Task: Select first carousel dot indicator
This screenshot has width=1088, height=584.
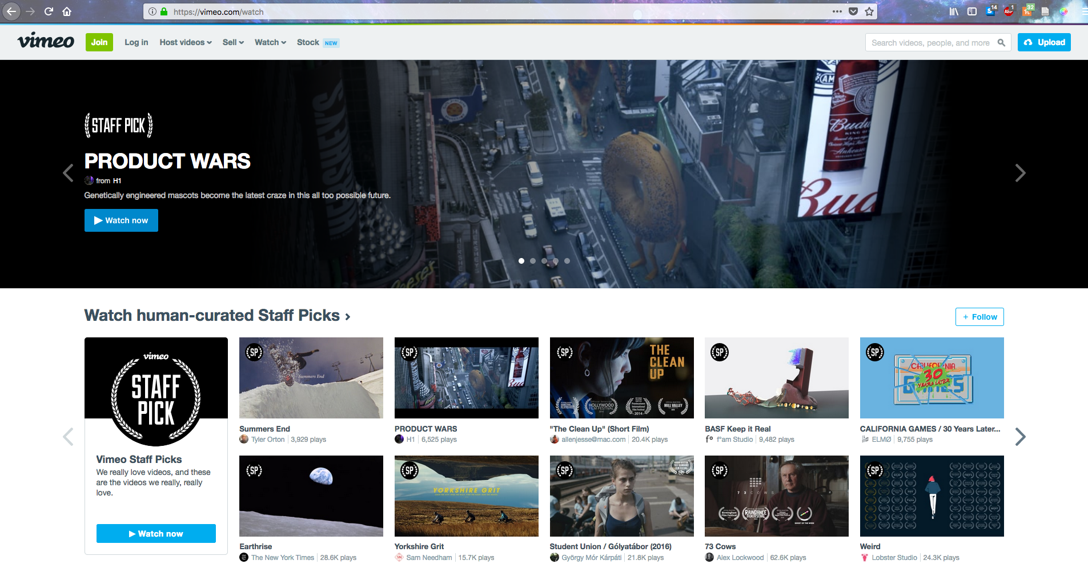Action: coord(521,261)
